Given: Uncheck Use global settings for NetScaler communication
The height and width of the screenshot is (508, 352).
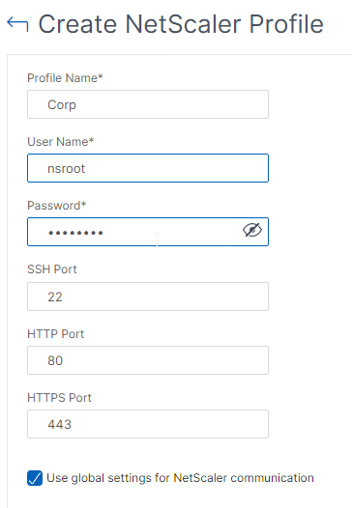Looking at the screenshot, I should pyautogui.click(x=35, y=478).
